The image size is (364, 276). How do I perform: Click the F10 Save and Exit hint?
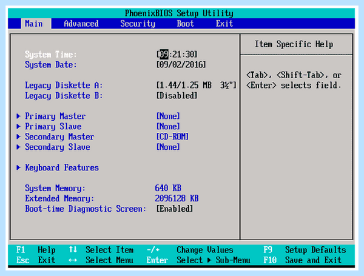[303, 260]
